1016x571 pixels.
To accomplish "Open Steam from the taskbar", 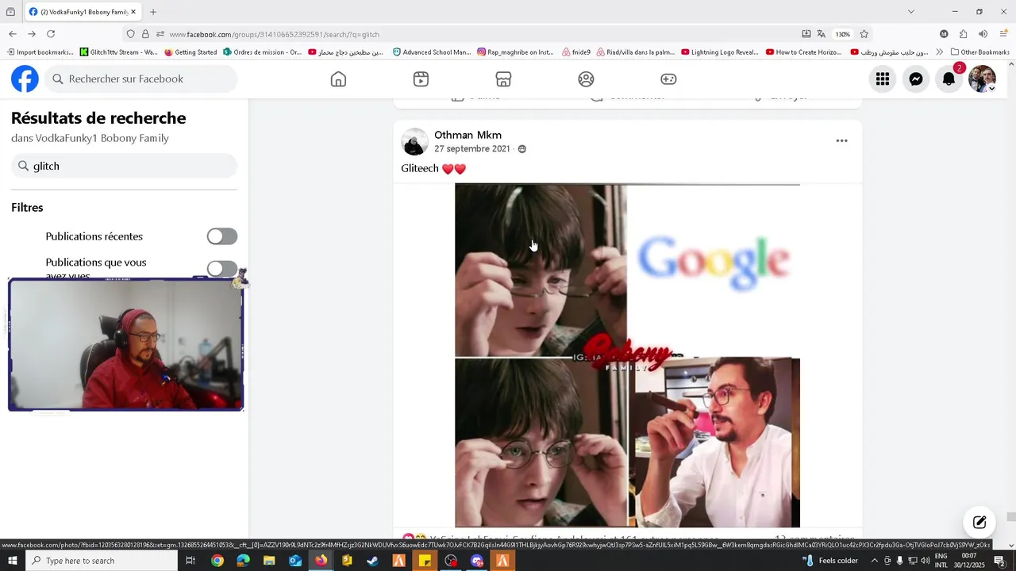I will [x=372, y=561].
